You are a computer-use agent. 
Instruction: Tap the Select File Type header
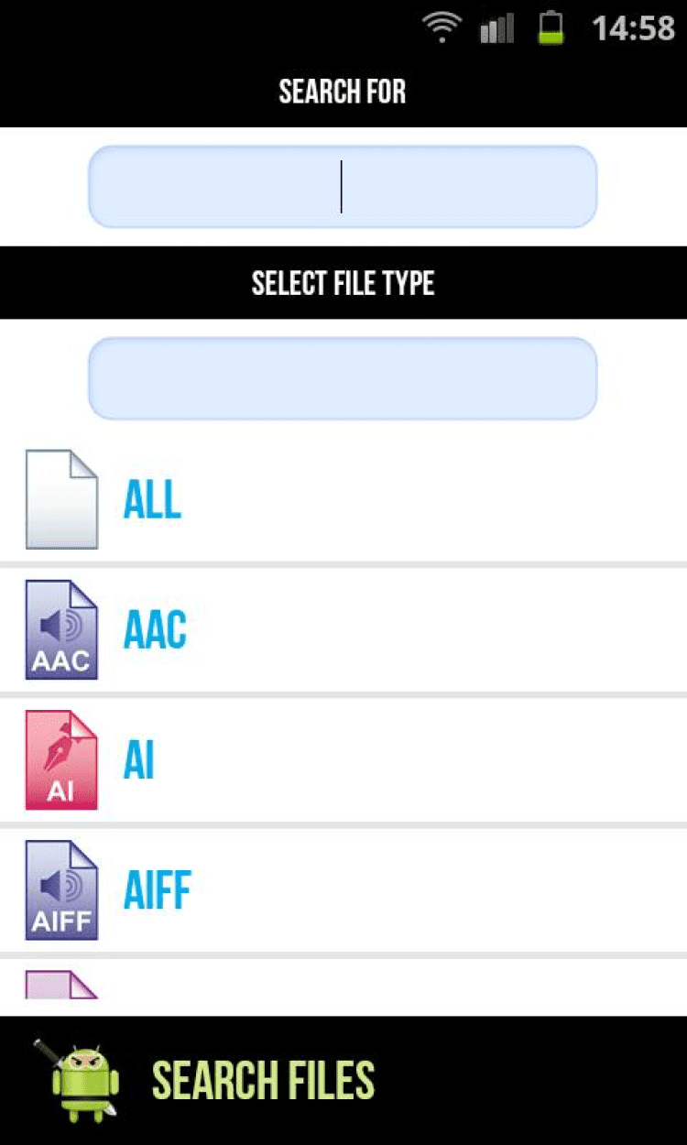pyautogui.click(x=343, y=283)
